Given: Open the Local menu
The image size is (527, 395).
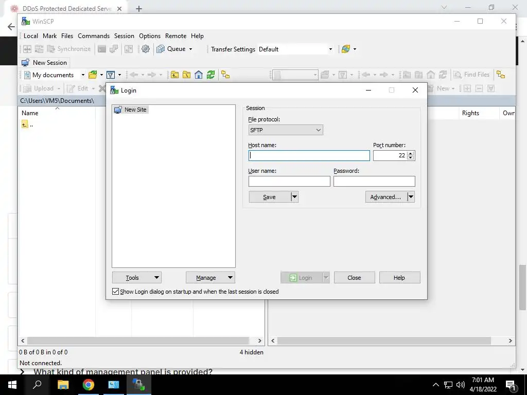Looking at the screenshot, I should (30, 36).
